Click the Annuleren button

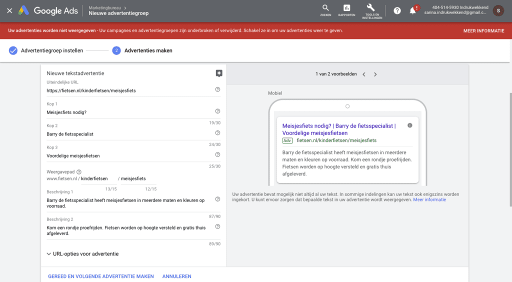point(176,276)
